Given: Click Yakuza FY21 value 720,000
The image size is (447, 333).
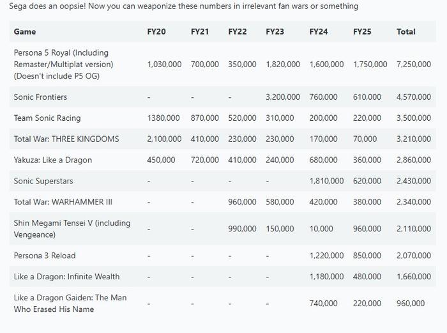Looking at the screenshot, I should 205,160.
